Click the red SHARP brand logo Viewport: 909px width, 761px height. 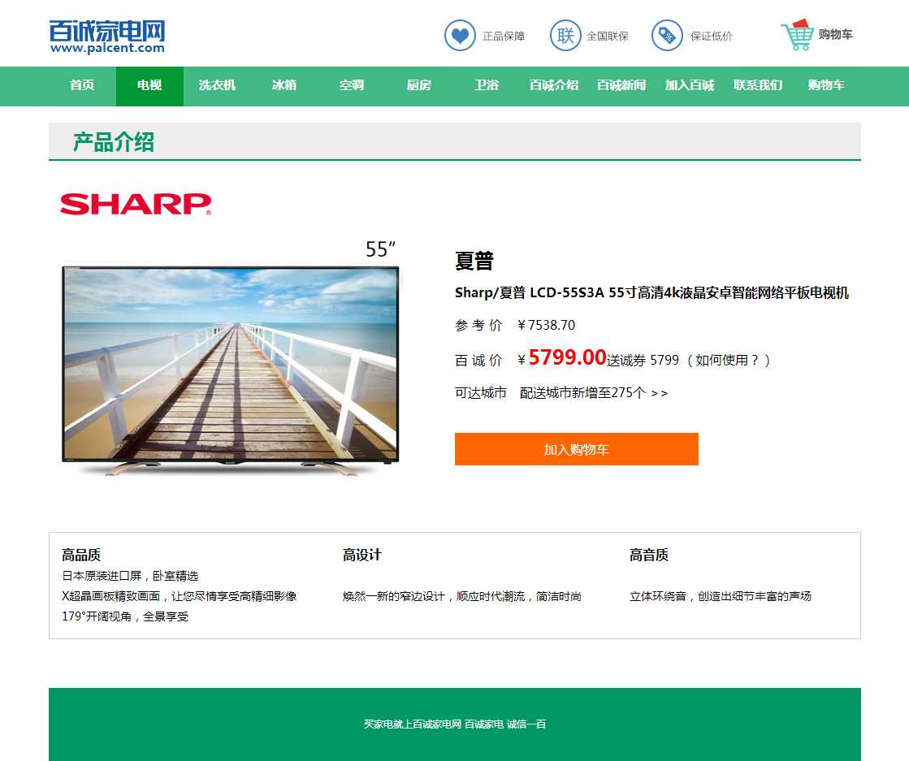pyautogui.click(x=136, y=204)
